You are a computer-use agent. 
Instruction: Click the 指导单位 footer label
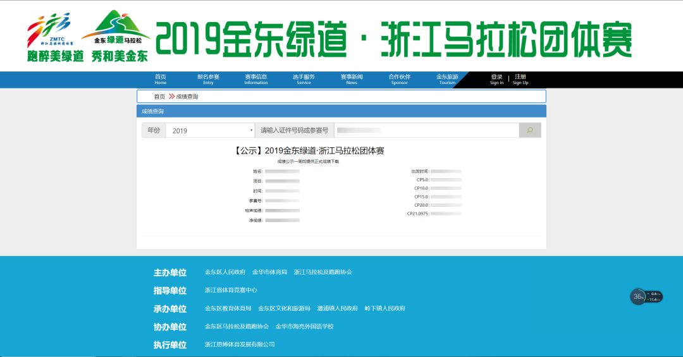pos(170,291)
